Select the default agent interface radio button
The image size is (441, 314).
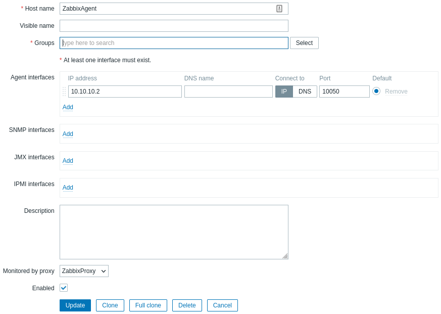click(x=376, y=91)
